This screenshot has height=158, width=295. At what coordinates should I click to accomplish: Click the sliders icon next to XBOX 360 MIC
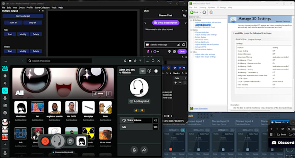(142, 71)
